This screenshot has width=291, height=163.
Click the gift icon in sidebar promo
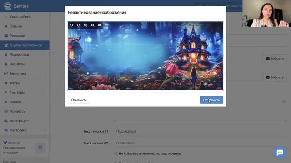coord(40,148)
